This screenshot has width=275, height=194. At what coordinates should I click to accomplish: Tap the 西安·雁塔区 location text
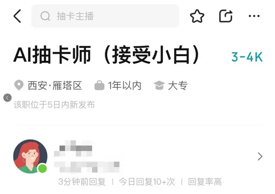click(x=55, y=86)
